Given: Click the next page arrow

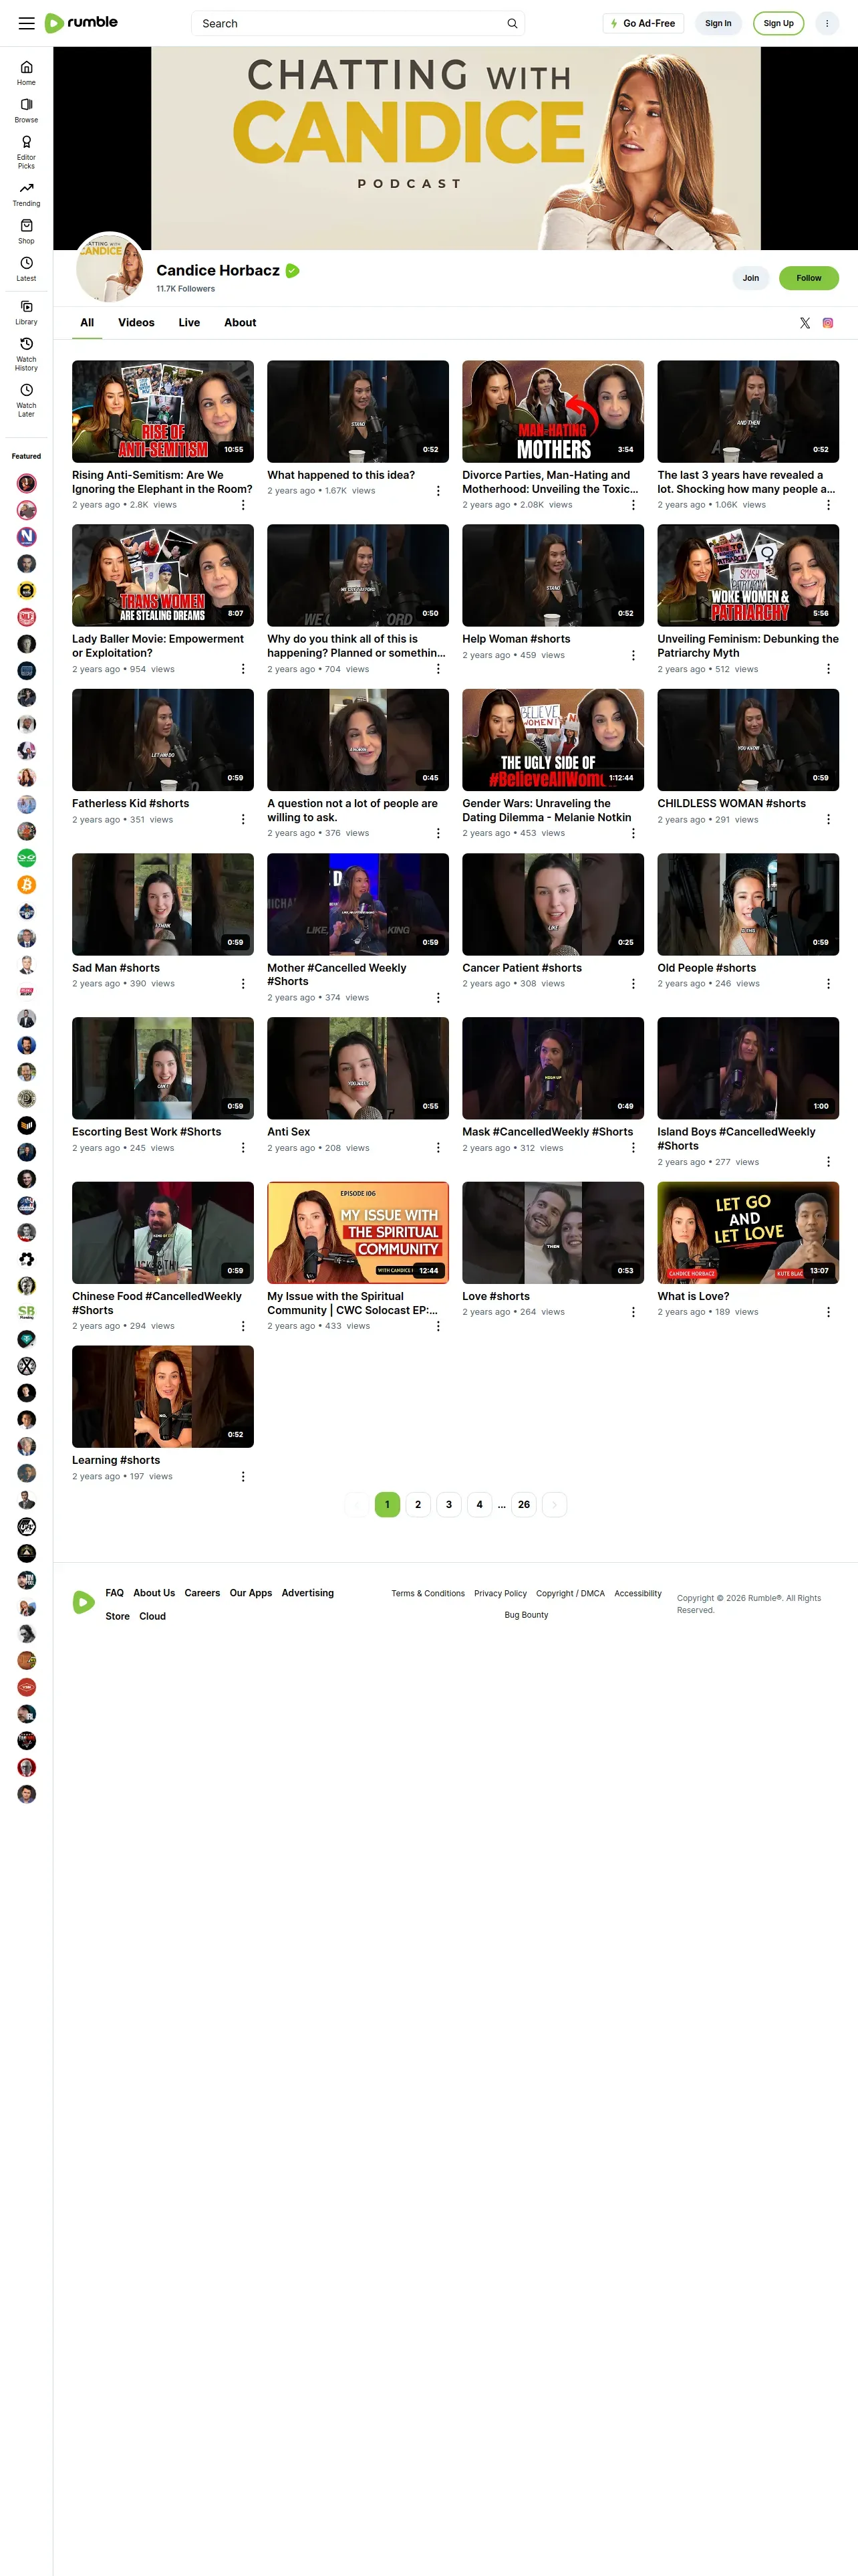Looking at the screenshot, I should (555, 1504).
